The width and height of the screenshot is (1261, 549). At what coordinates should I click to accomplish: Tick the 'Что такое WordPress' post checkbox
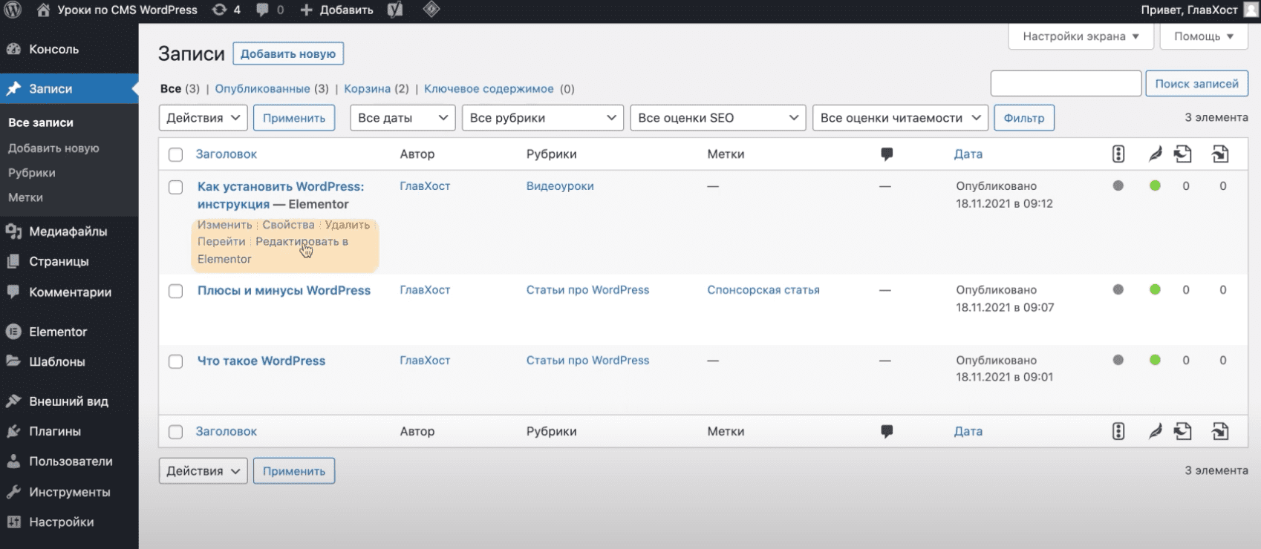175,361
